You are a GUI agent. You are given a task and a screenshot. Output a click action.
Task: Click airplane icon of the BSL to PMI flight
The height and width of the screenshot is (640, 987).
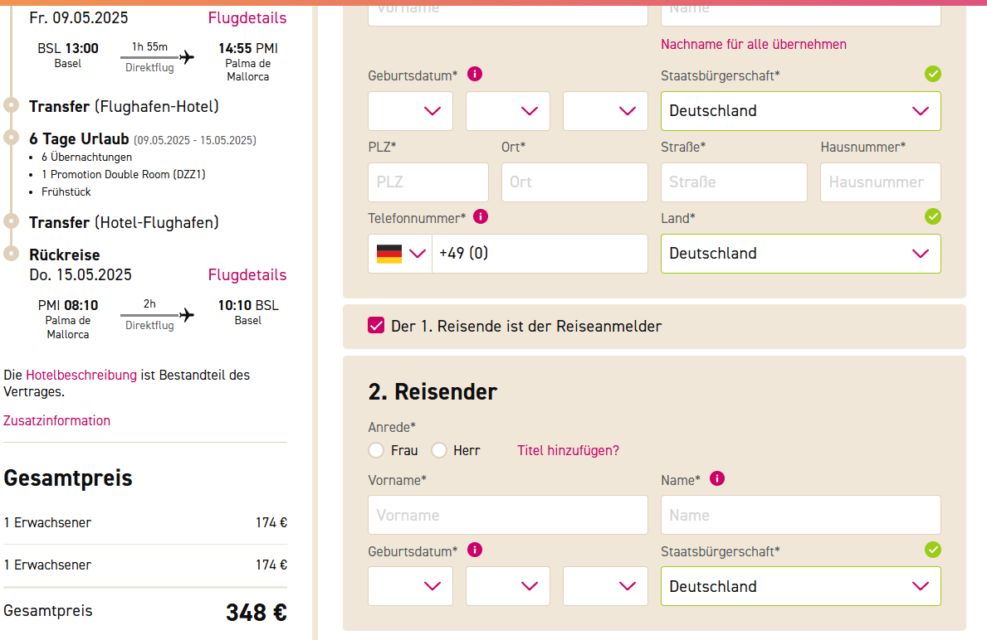[187, 57]
